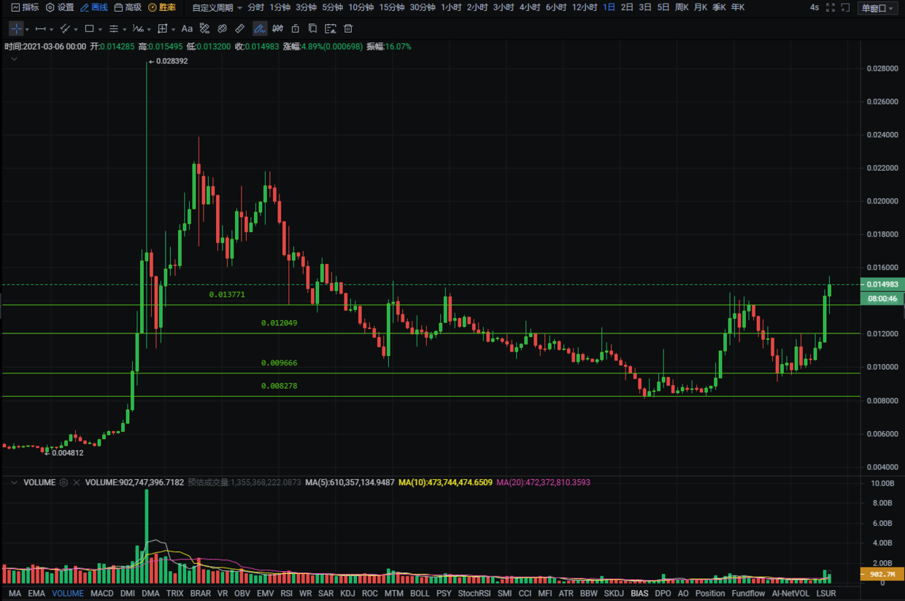Open the 自定义周期 custom period dropdown
The width and height of the screenshot is (905, 601).
(x=217, y=7)
